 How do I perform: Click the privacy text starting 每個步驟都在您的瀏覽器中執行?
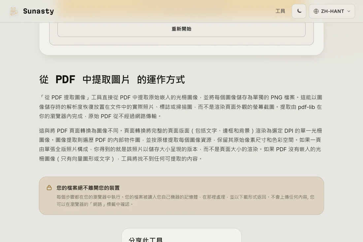pyautogui.click(x=185, y=200)
